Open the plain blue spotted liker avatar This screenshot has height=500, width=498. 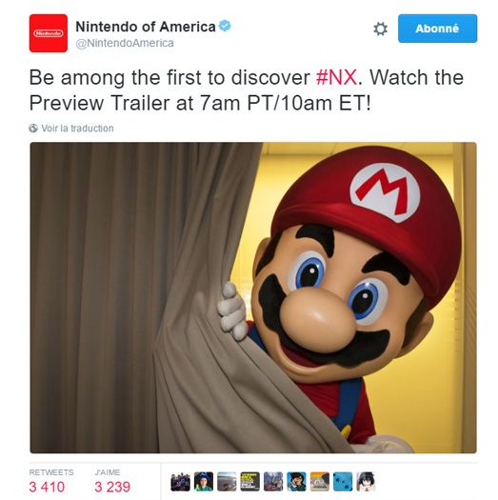[343, 482]
